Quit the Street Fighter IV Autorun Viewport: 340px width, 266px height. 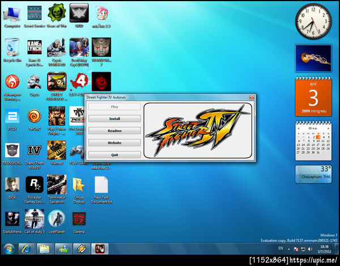pyautogui.click(x=114, y=155)
